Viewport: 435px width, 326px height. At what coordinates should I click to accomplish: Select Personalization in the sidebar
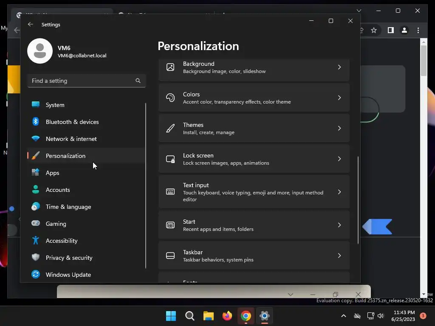[86, 155]
